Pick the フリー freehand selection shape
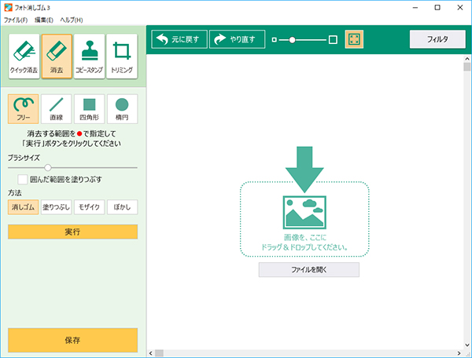472x358 pixels. pos(24,109)
